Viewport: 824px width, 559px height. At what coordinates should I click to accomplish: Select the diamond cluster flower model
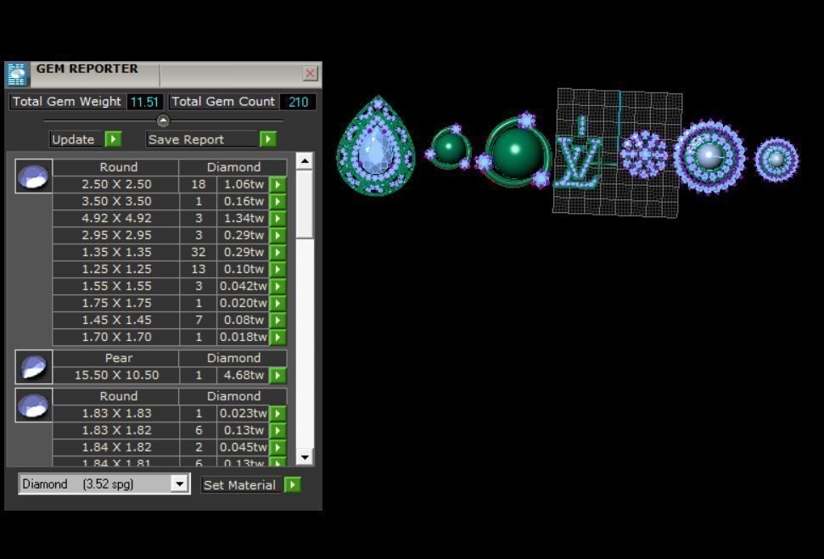[643, 155]
